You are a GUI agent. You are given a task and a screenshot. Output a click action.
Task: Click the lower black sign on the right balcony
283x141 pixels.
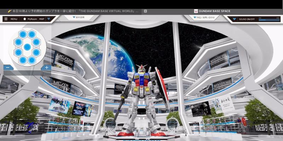tap(222, 85)
